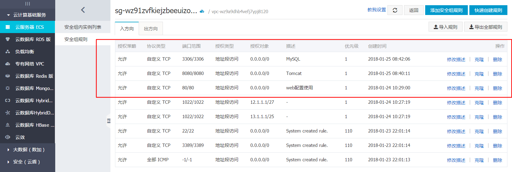The height and width of the screenshot is (172, 512).
Task: Click the ECS cloud server sidebar icon
Action: [8, 27]
